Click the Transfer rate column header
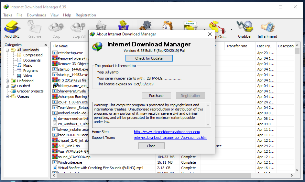305x182 pixels. [x=237, y=46]
